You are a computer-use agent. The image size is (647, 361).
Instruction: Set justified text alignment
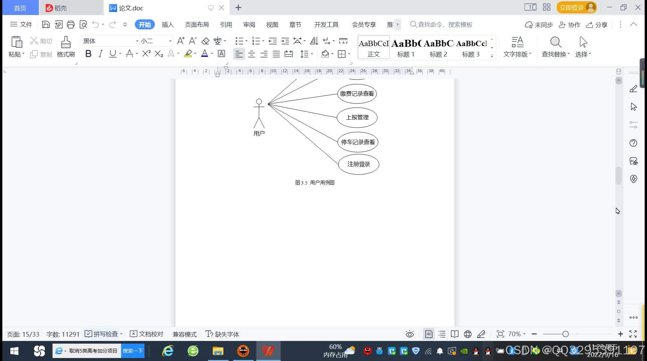pyautogui.click(x=276, y=54)
